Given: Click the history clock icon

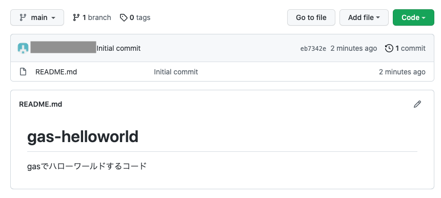Looking at the screenshot, I should (x=389, y=48).
